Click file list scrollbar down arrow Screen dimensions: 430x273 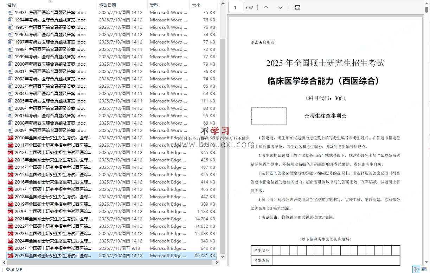(223, 257)
